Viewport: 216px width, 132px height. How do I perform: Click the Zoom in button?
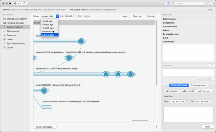coord(151,16)
